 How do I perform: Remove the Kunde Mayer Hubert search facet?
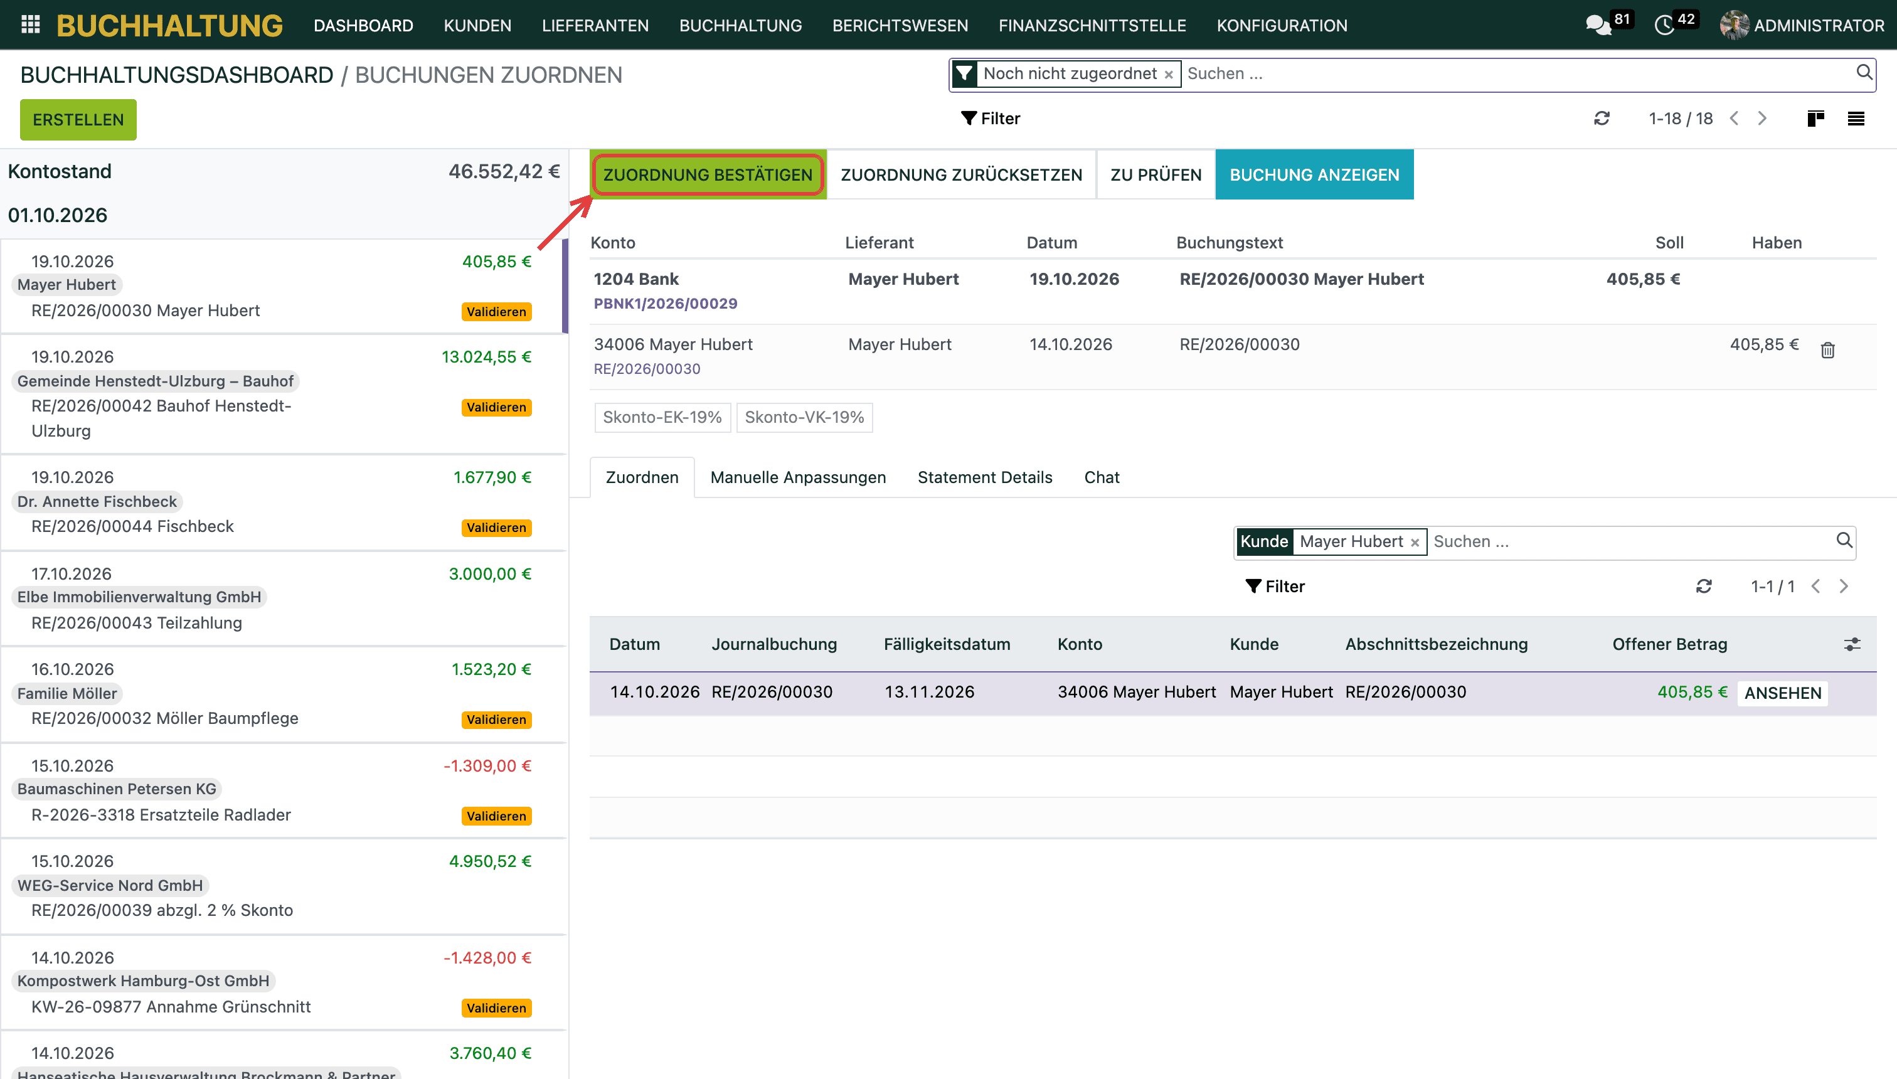(1415, 543)
